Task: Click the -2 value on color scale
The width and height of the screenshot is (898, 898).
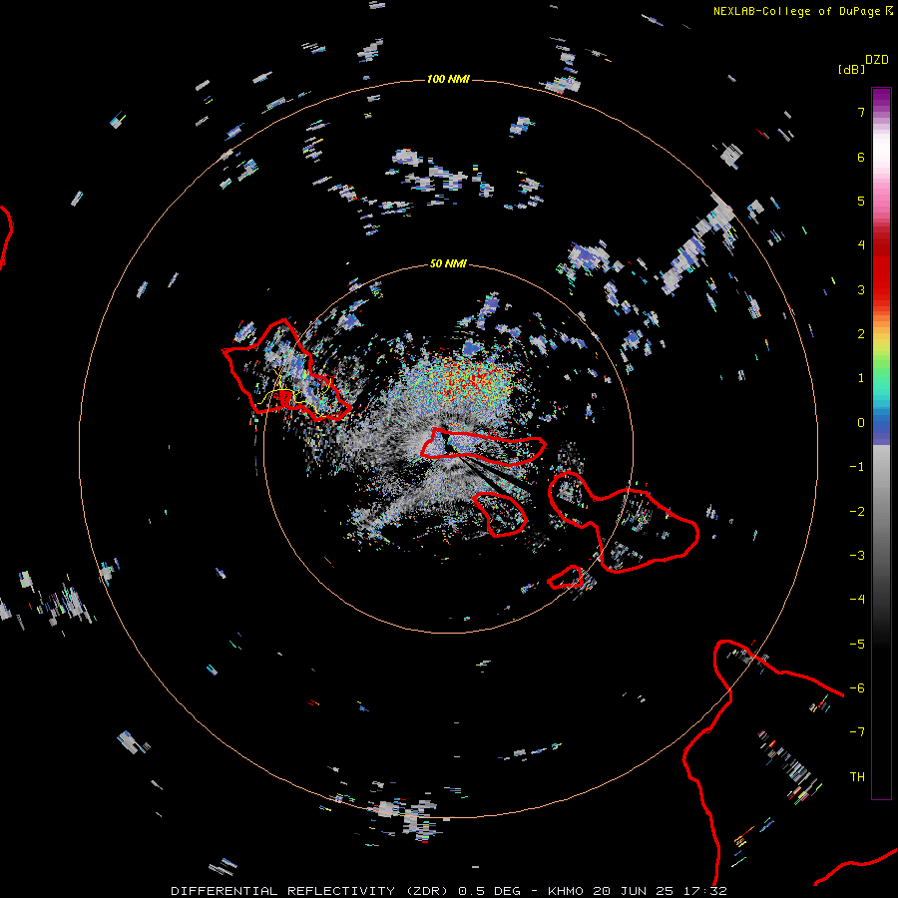Action: [x=857, y=511]
